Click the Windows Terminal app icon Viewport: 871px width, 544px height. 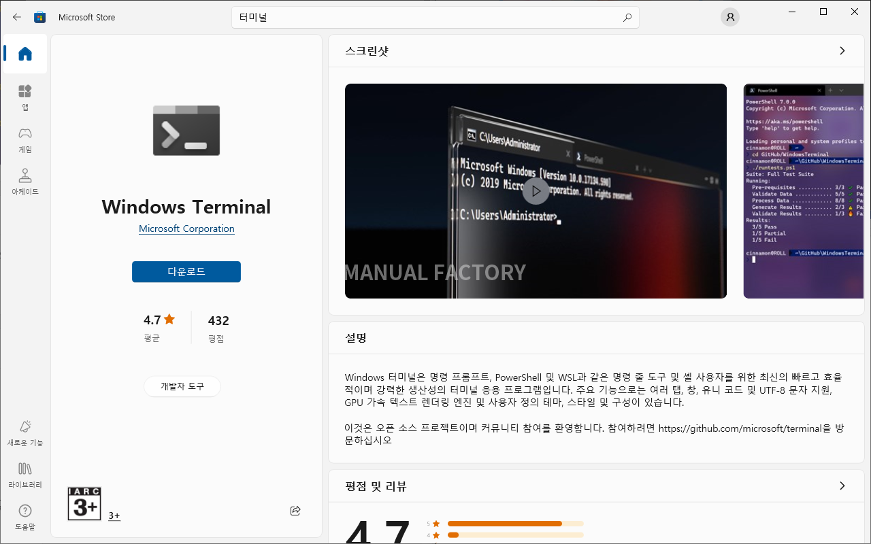click(x=186, y=131)
